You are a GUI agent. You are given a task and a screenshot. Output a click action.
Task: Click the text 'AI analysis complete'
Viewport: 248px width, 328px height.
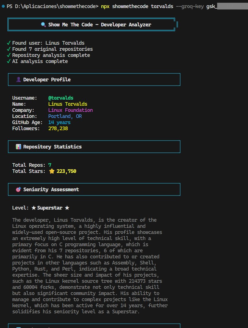tap(40, 61)
